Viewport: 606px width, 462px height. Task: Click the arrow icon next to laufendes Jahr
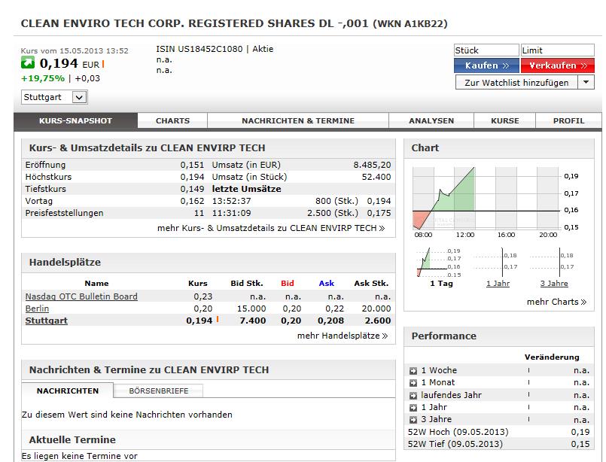[413, 394]
